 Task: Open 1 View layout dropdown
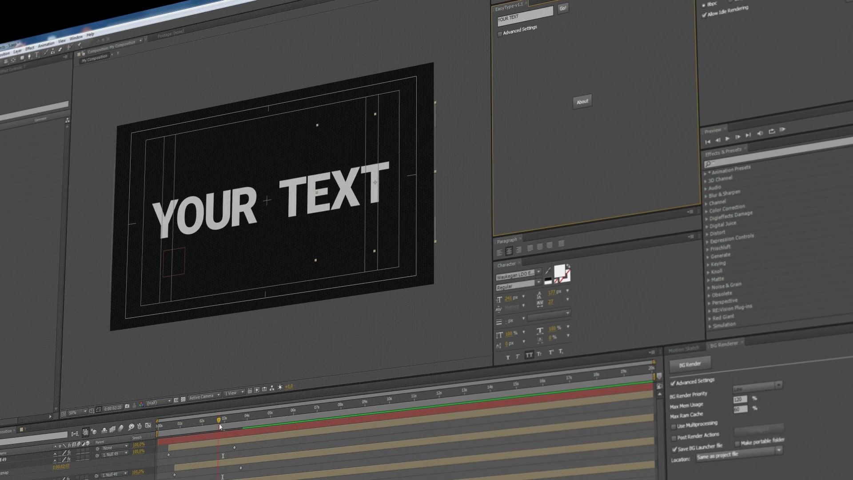(x=234, y=393)
